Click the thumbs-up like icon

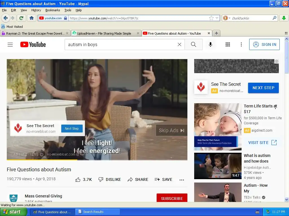click(x=78, y=179)
